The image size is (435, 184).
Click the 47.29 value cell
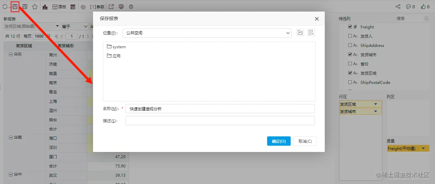108,157
